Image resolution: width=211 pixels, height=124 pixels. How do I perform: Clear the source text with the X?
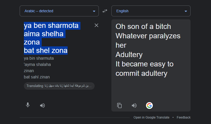coord(96,25)
